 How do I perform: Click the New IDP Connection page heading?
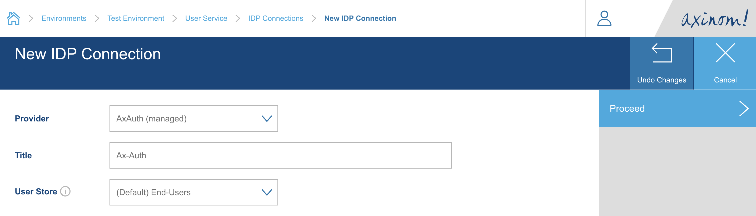pos(88,54)
